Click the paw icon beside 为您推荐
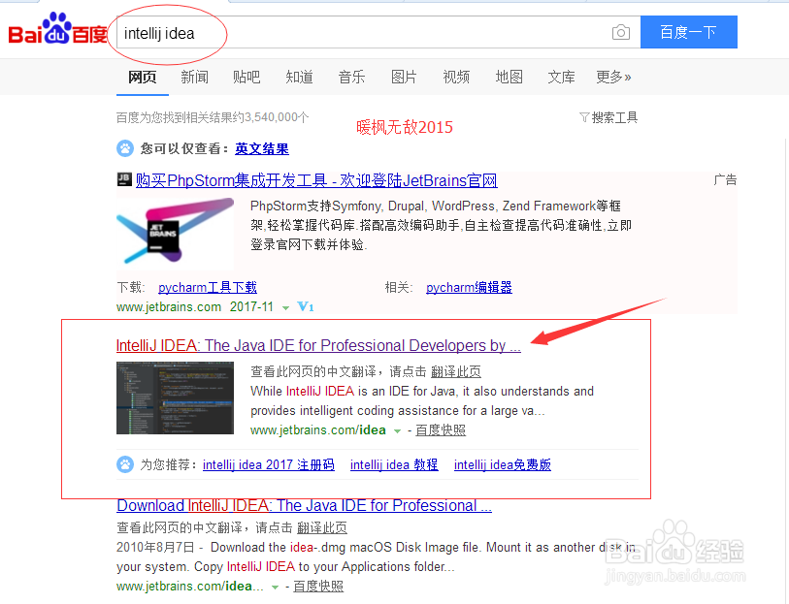This screenshot has width=789, height=604. pos(125,464)
